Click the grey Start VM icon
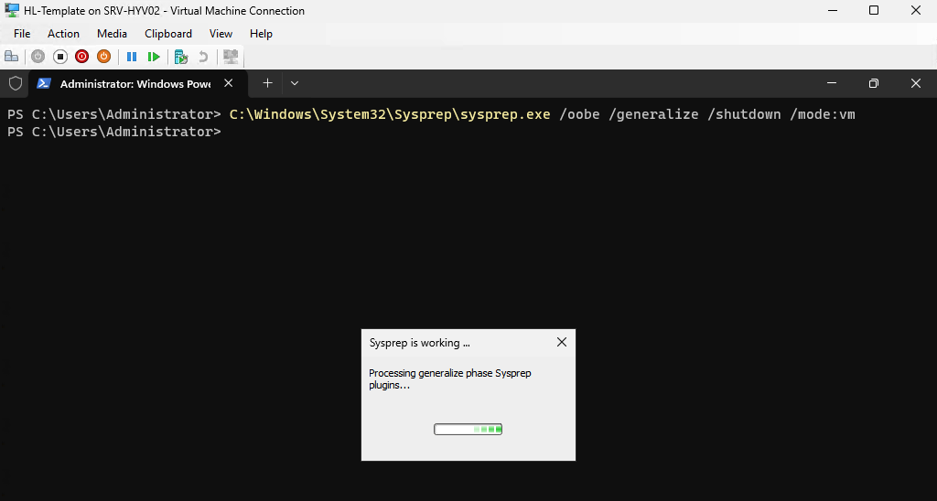This screenshot has height=501, width=937. point(38,57)
